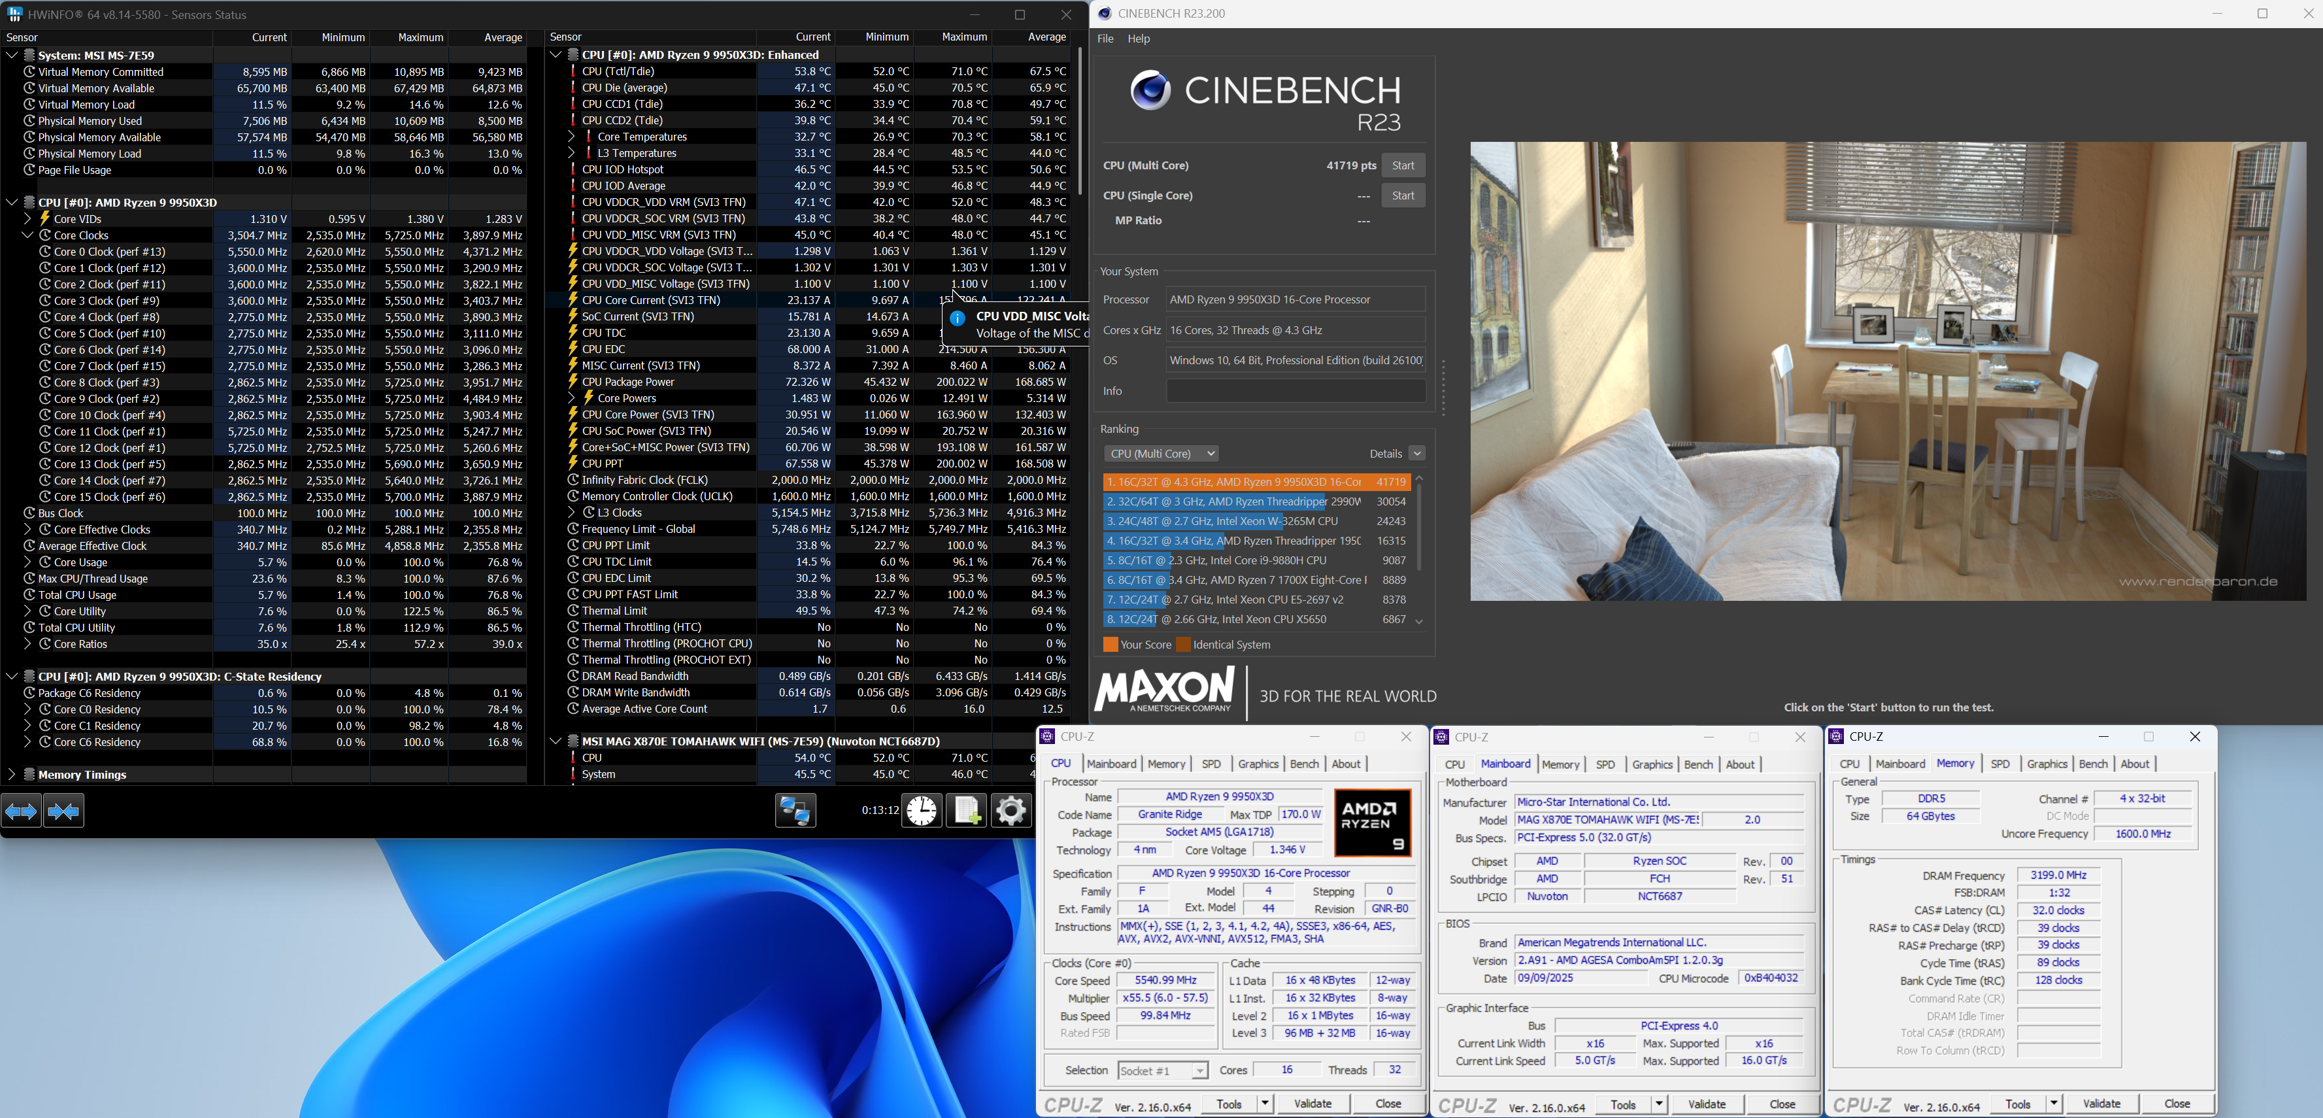Switch to Bench tab in first CPU-Z
Screen dimensions: 2323x1118
[x=1304, y=764]
